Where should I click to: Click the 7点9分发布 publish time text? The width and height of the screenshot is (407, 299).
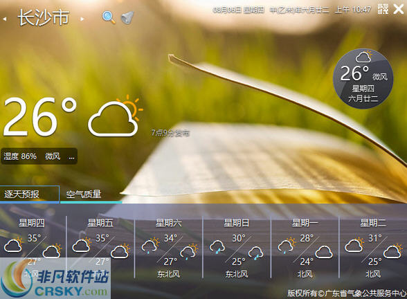pyautogui.click(x=170, y=133)
